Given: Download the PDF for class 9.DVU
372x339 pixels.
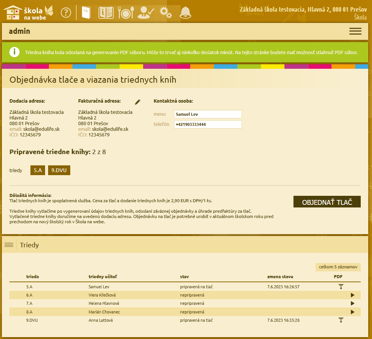Looking at the screenshot, I should [341, 320].
